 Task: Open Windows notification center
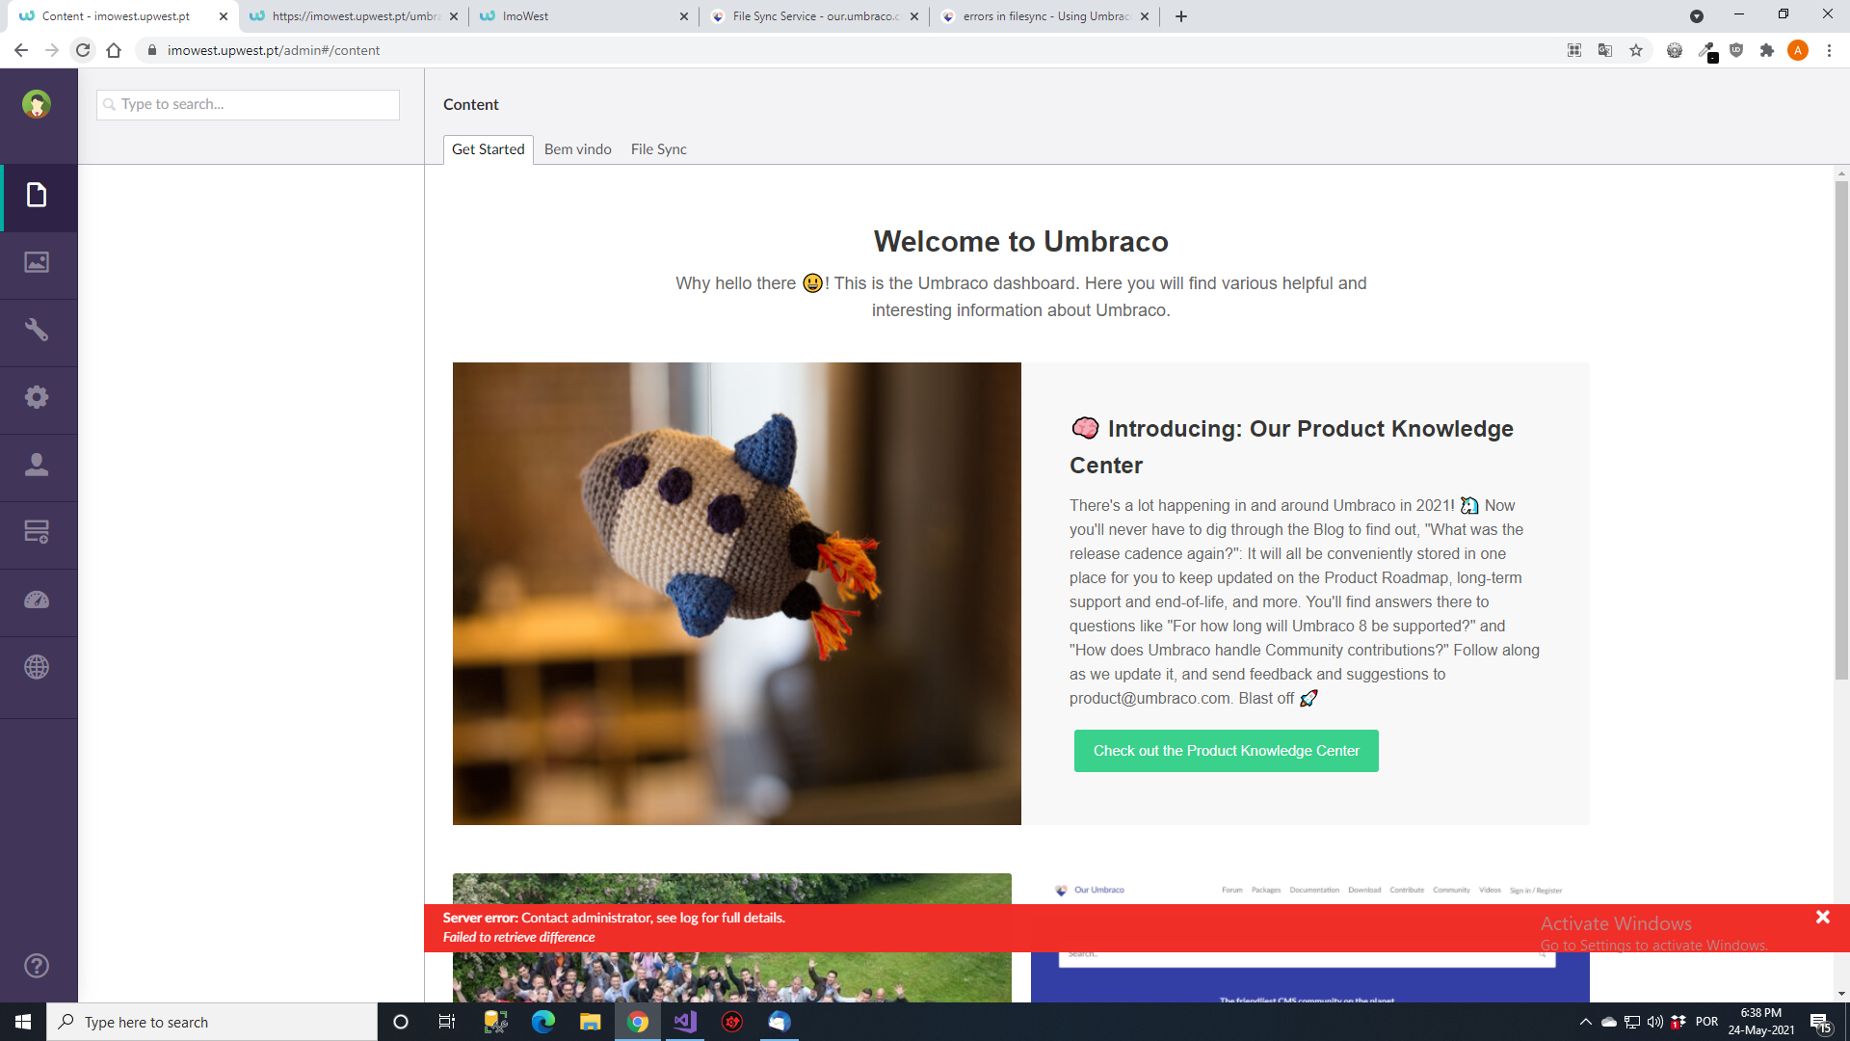tap(1821, 1022)
